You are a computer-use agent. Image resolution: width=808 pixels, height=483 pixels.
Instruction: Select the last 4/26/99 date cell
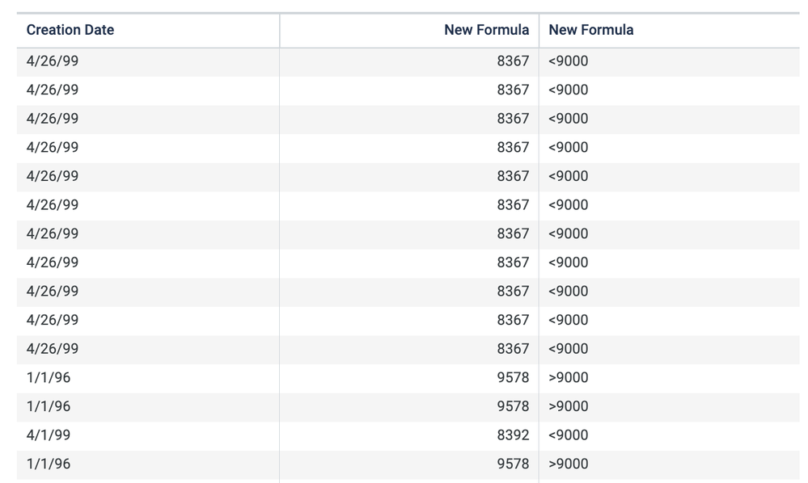[x=53, y=349]
